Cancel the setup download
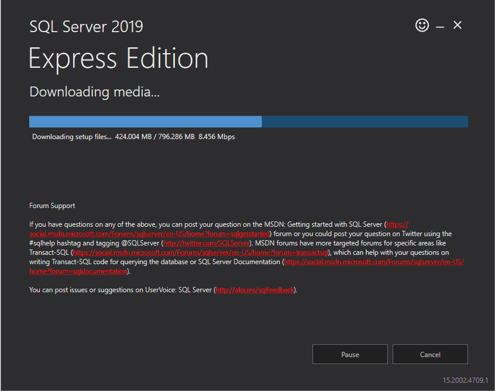 point(430,354)
